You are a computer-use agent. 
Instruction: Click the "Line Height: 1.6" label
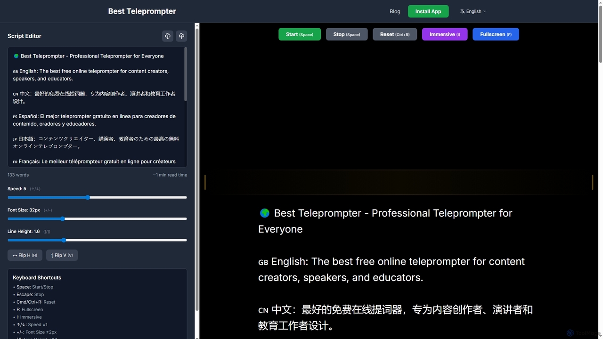pos(24,232)
